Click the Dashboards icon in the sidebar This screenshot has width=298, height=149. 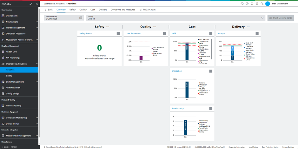tap(3, 16)
